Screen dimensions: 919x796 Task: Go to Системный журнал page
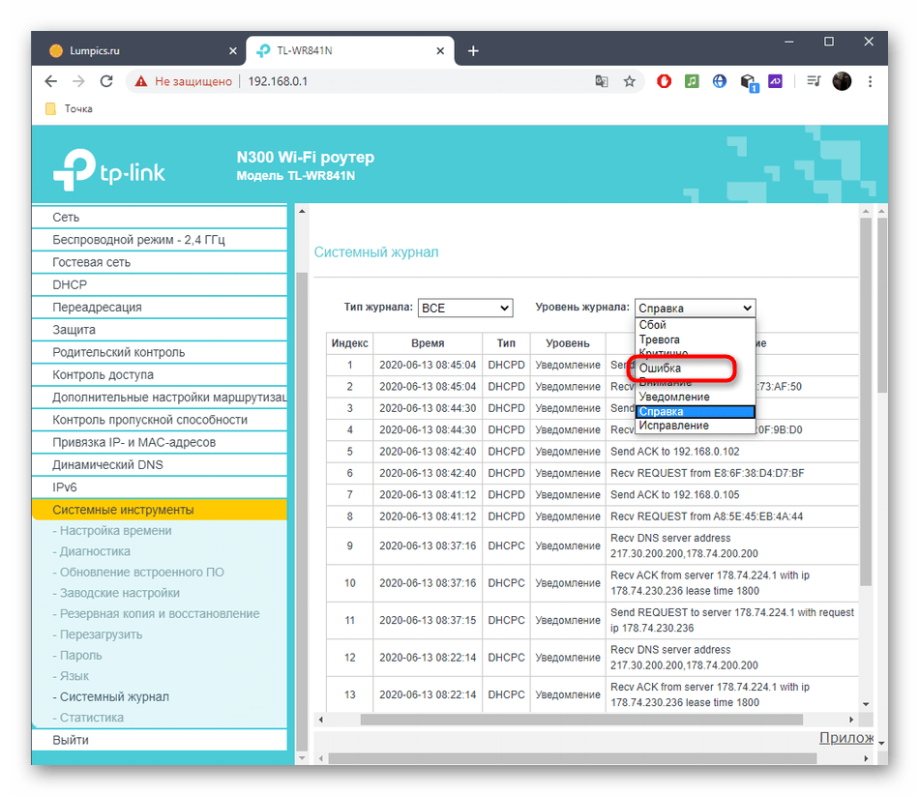(x=111, y=697)
